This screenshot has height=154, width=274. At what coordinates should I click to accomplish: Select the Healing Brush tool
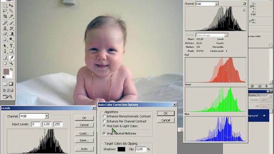pyautogui.click(x=5, y=23)
